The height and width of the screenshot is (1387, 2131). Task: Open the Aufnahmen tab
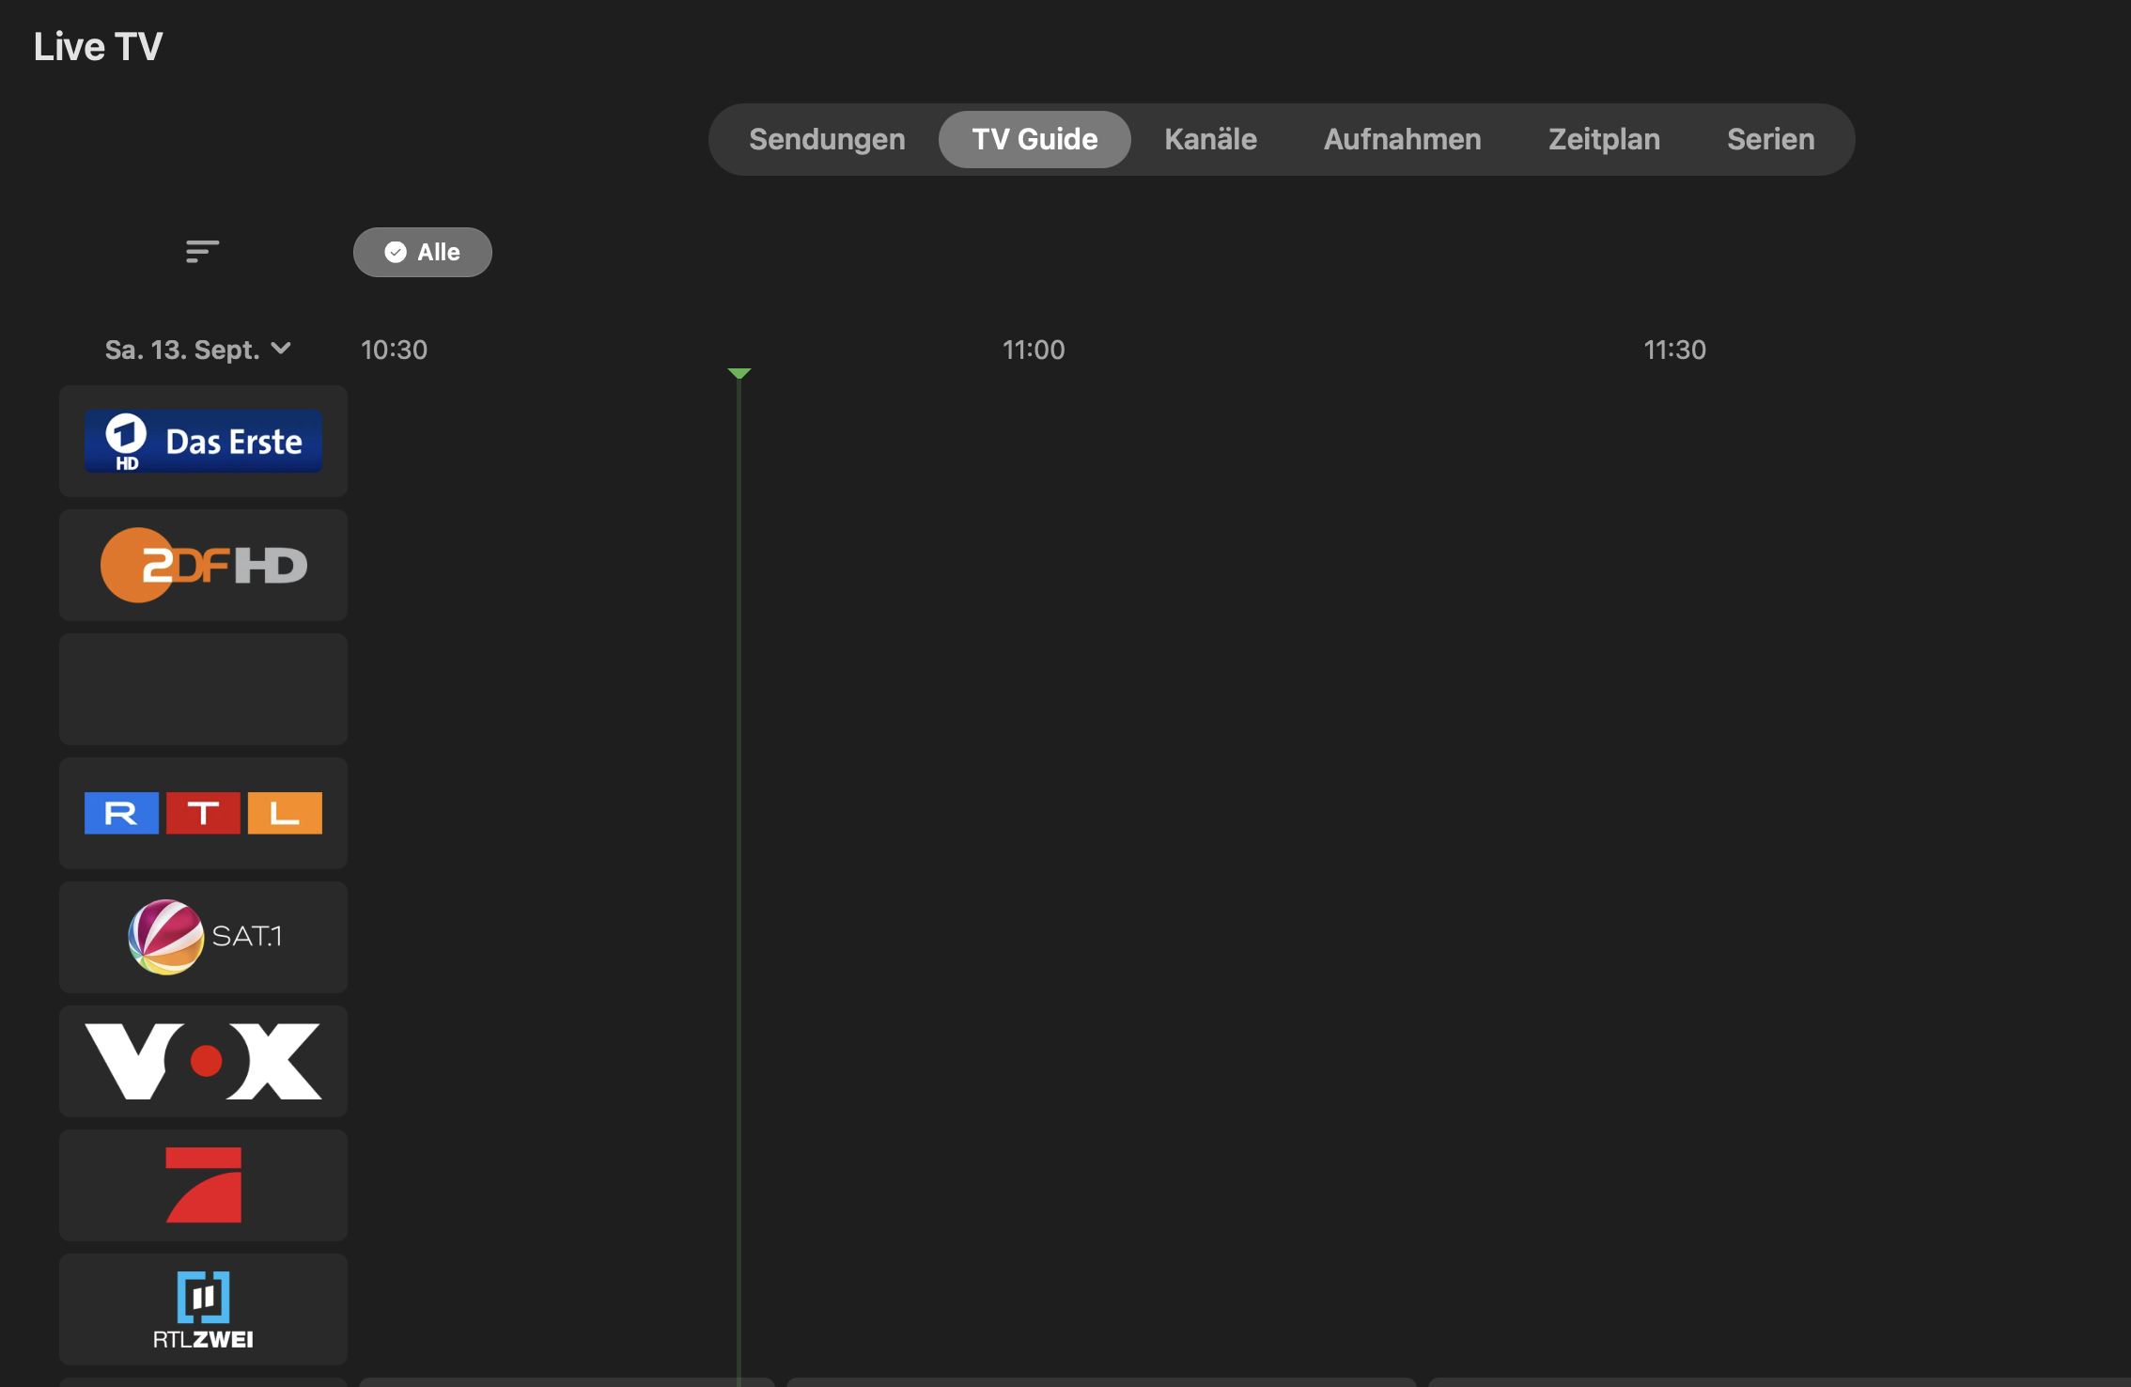[x=1402, y=139]
